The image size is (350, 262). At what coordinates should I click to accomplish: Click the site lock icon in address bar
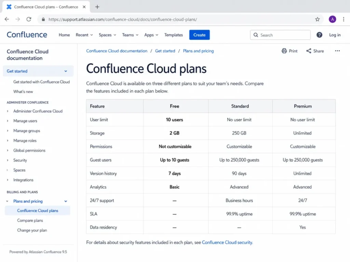[x=43, y=19]
